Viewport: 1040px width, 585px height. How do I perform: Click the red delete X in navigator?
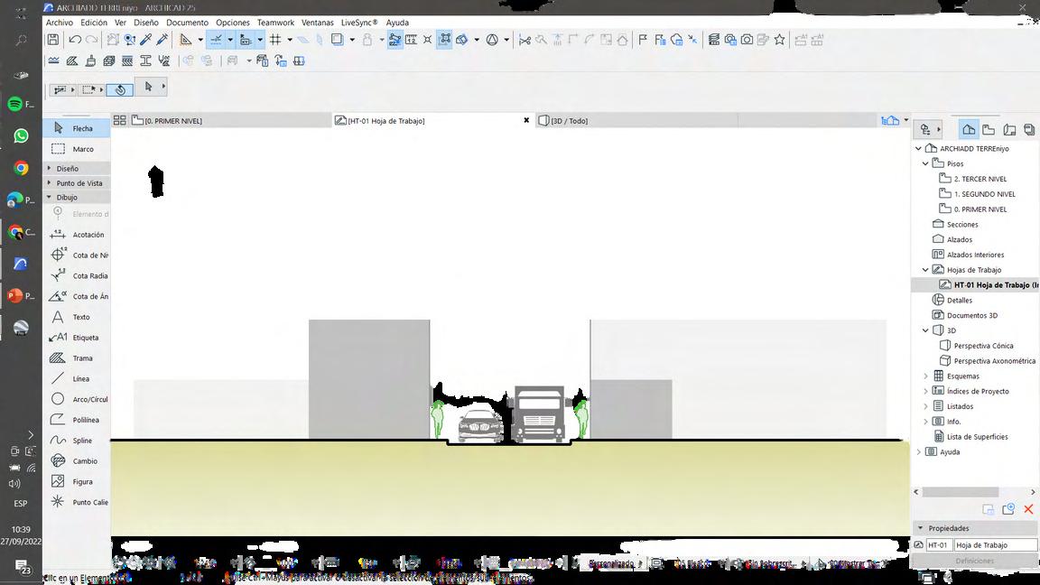(x=1029, y=509)
